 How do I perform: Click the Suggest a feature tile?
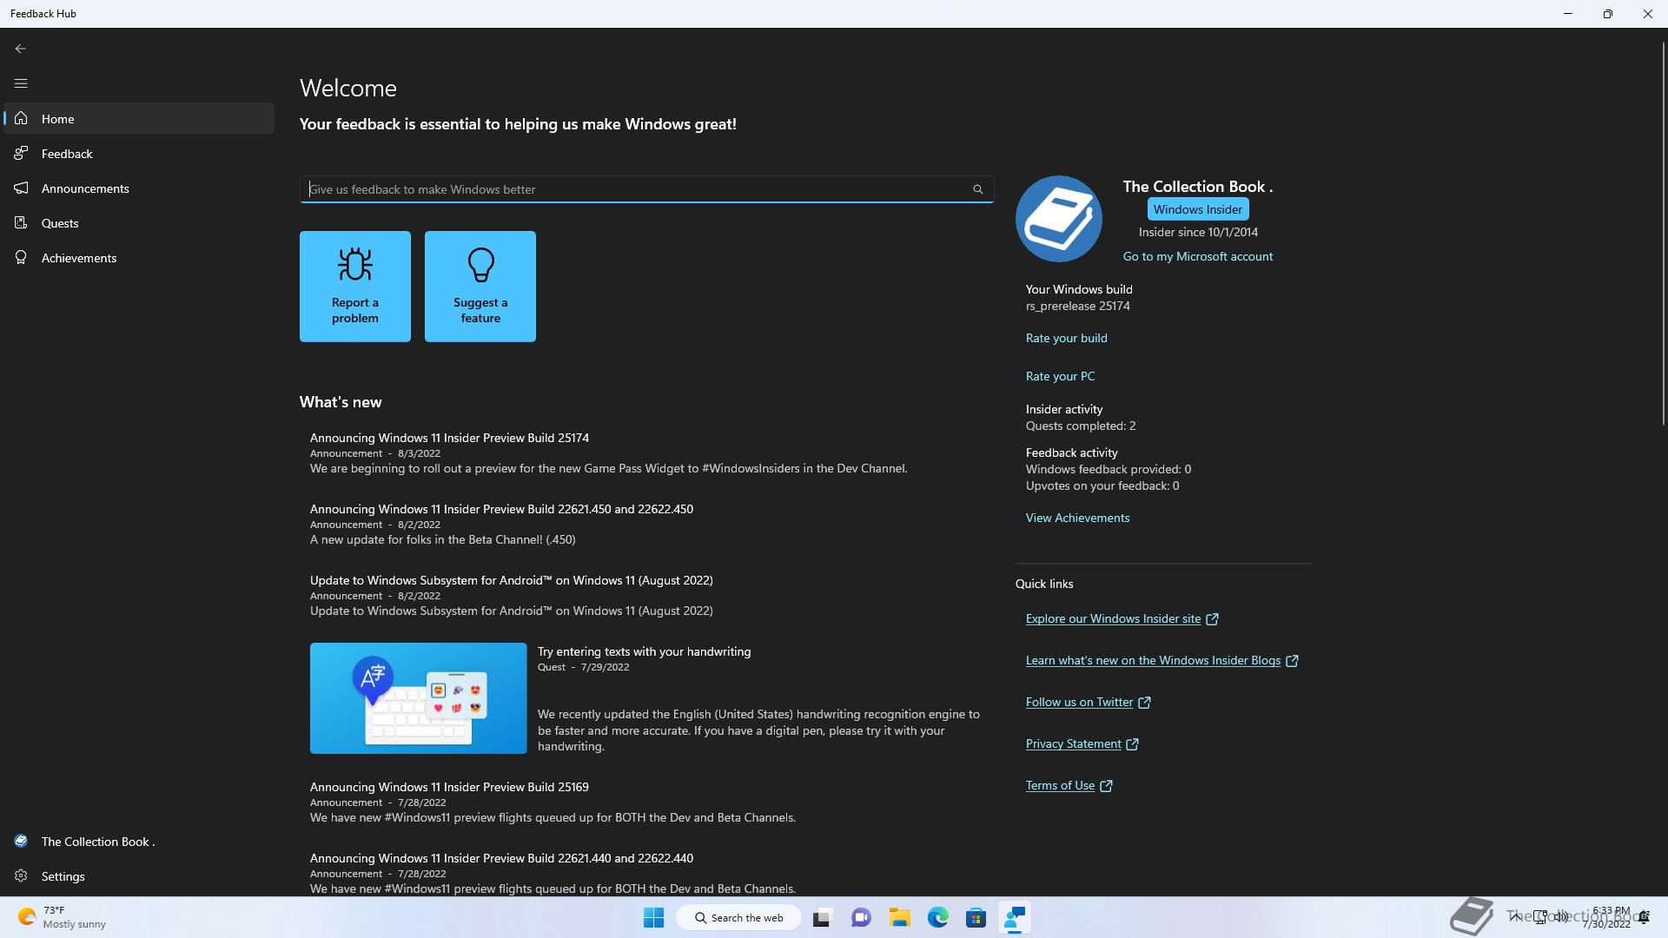480,287
